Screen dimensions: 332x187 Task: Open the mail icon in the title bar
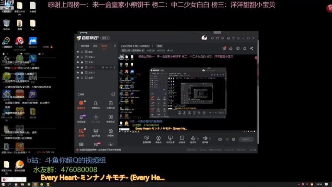point(217,38)
